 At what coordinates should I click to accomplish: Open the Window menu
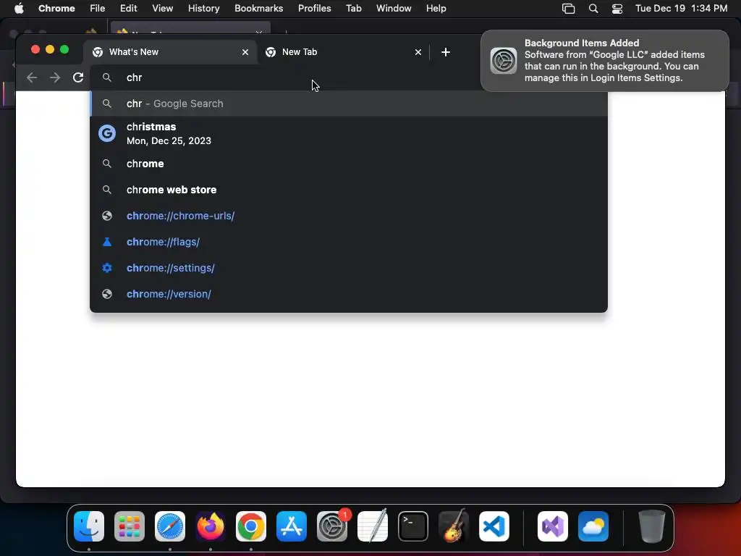(394, 9)
